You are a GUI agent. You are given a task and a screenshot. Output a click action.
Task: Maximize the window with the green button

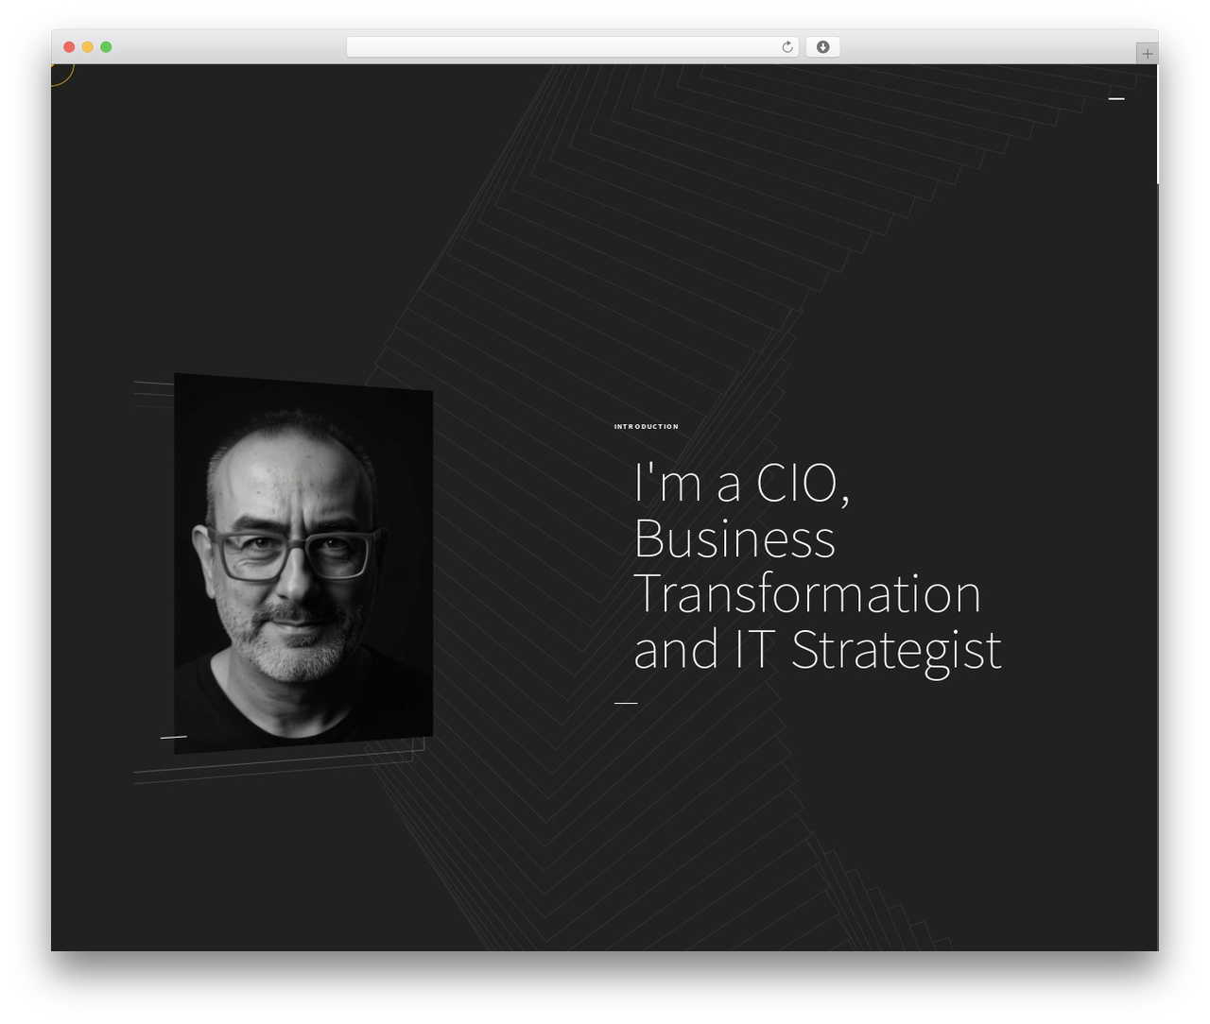(106, 47)
